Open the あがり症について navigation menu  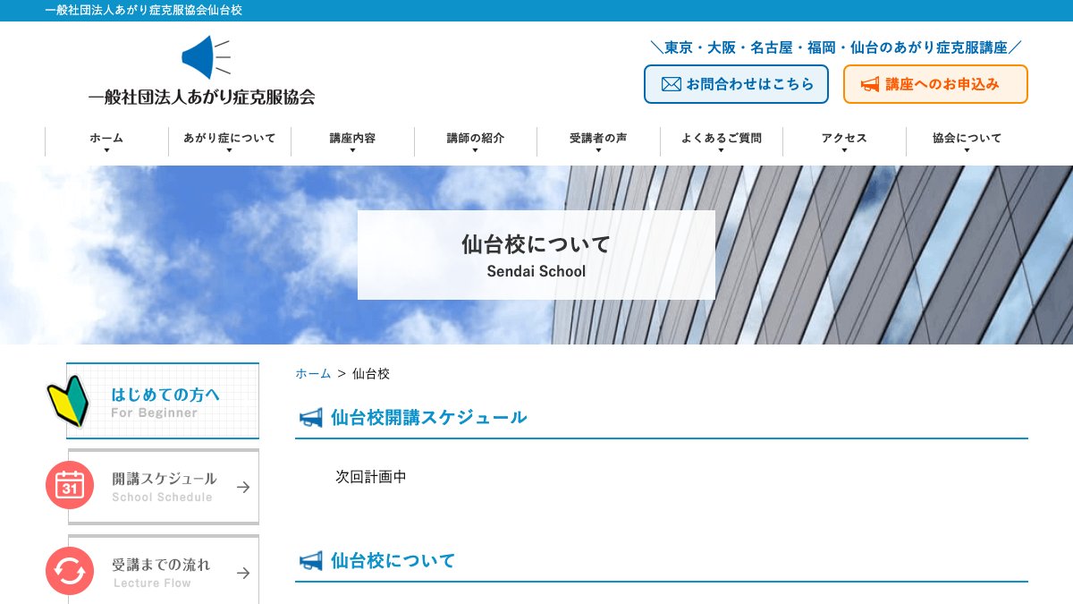pos(230,141)
